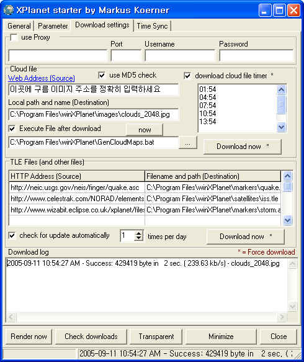The height and width of the screenshot is (362, 304).
Task: Click the Transparent button
Action: coord(156,337)
